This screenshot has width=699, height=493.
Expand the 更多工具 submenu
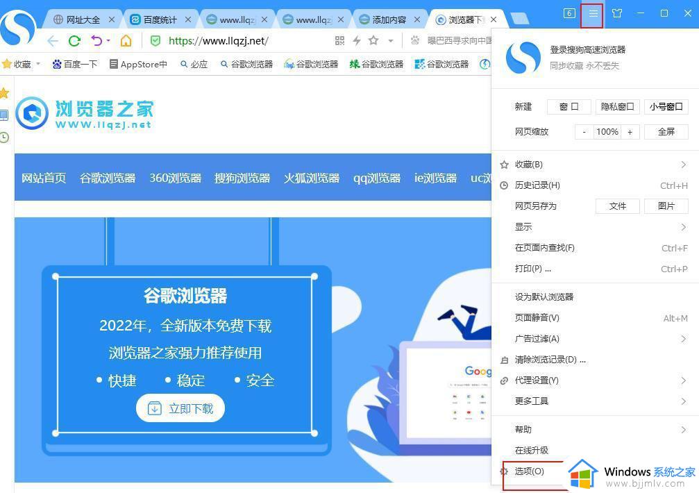tap(684, 401)
